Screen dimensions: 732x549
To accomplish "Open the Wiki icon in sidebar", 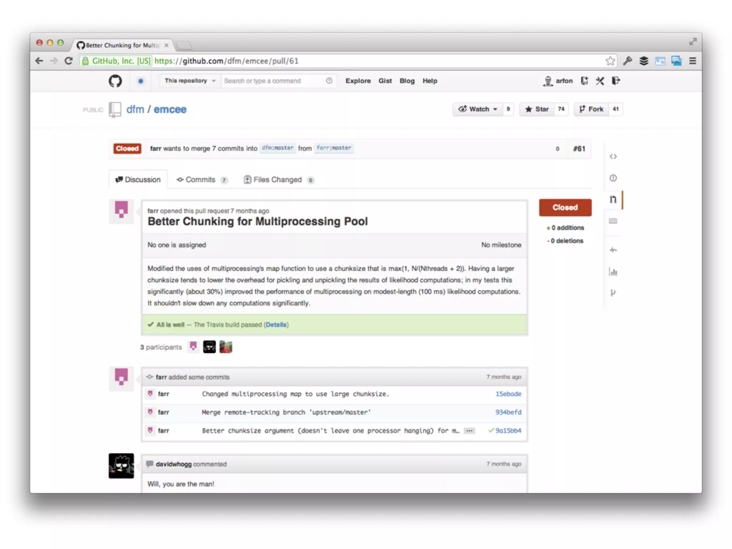I will click(x=613, y=221).
